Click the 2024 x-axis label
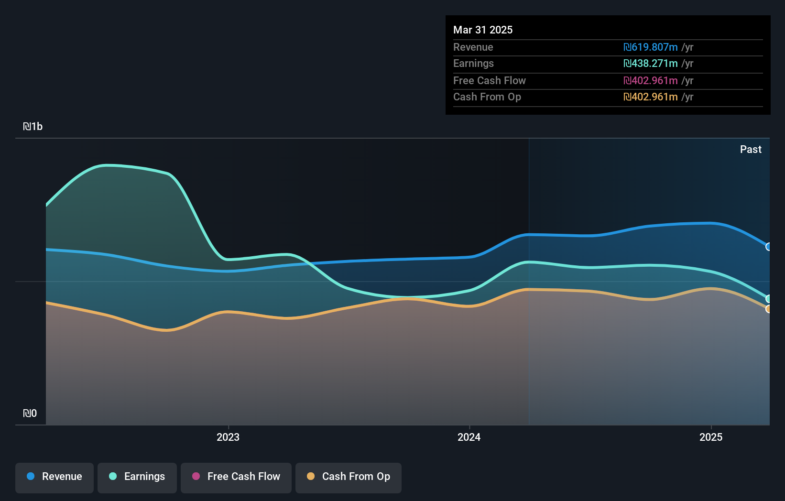The image size is (785, 501). [x=469, y=437]
